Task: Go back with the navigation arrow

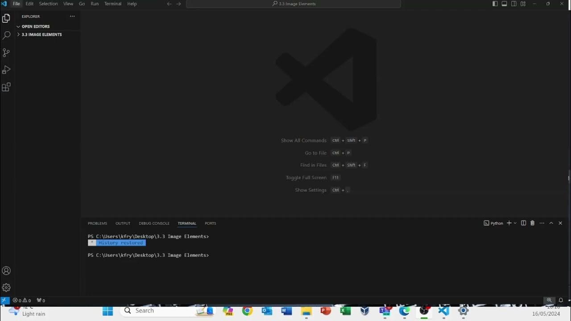Action: [169, 4]
